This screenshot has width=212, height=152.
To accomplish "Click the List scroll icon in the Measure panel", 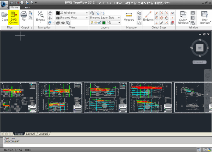I will [139, 18].
